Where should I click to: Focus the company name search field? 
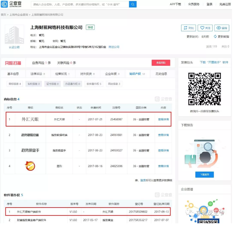80,4
